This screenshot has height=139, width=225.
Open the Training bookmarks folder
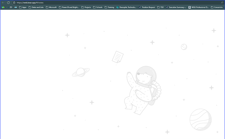(109, 7)
